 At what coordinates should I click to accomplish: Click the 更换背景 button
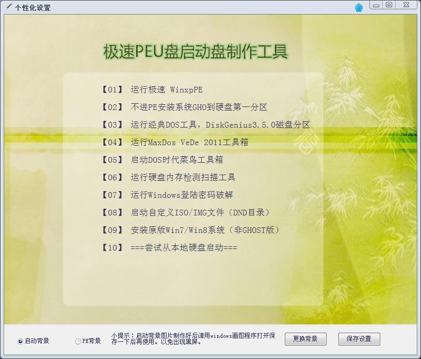tap(305, 339)
